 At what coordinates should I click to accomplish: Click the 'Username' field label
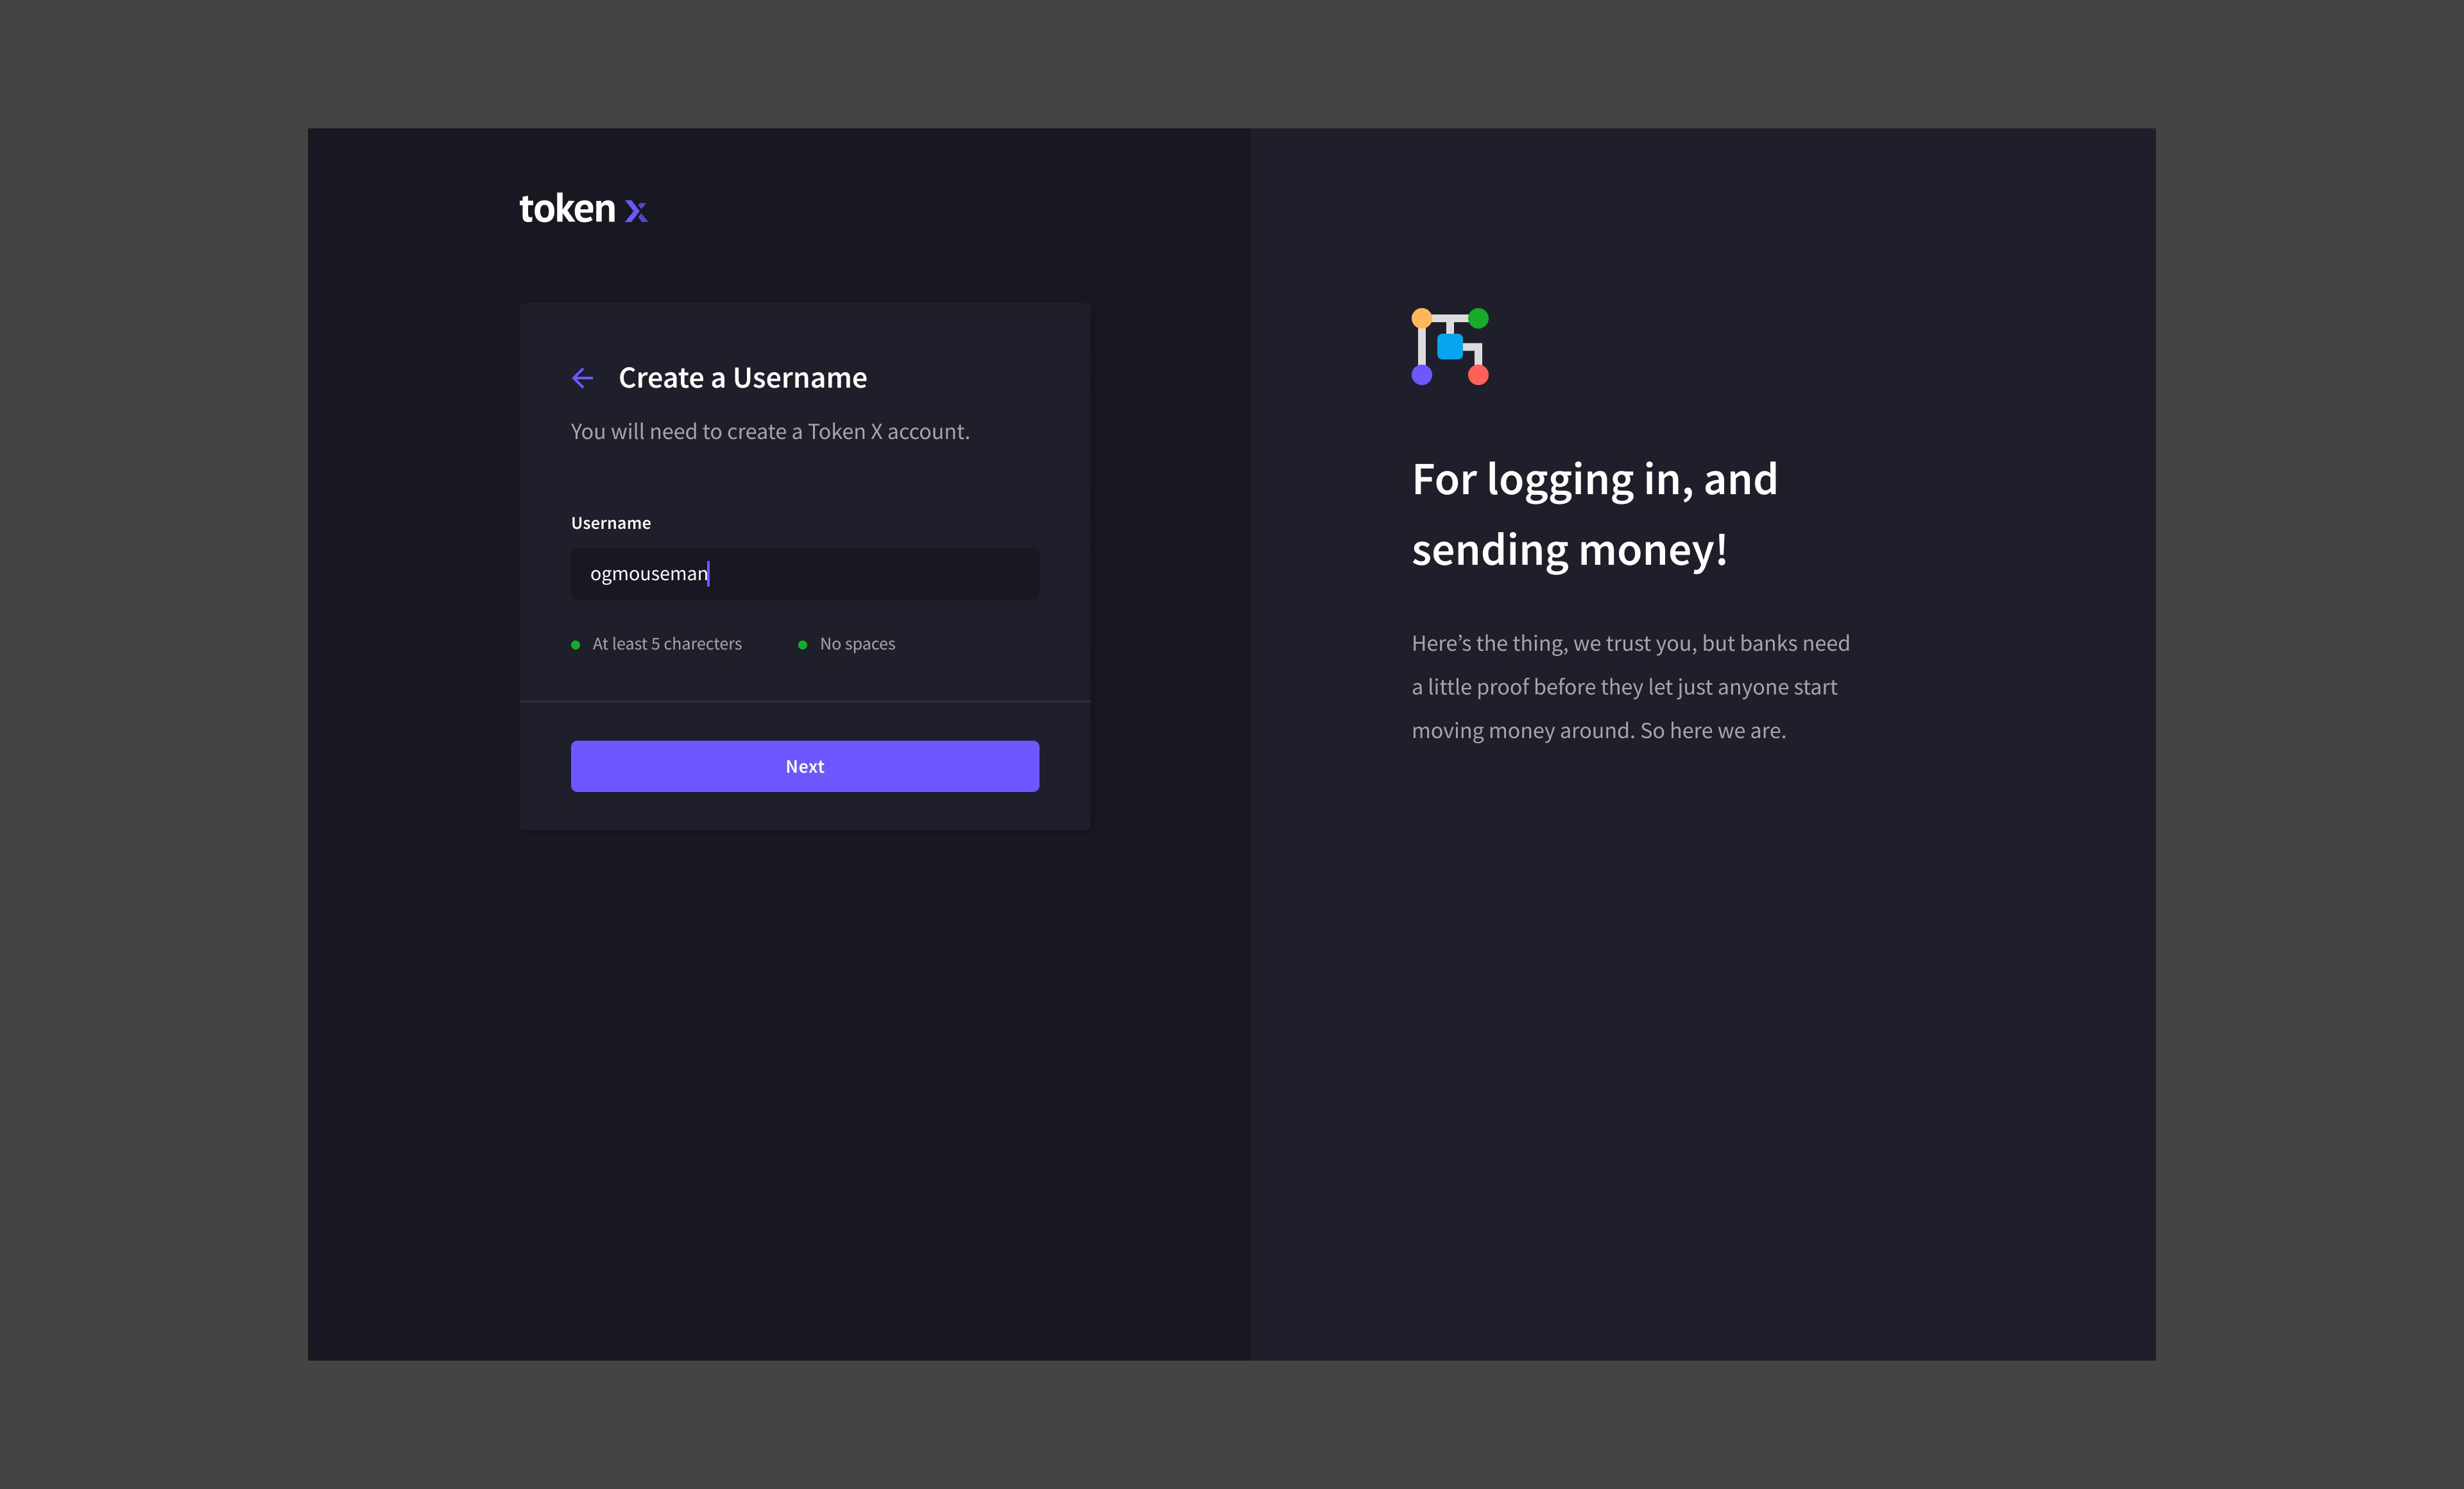tap(610, 523)
